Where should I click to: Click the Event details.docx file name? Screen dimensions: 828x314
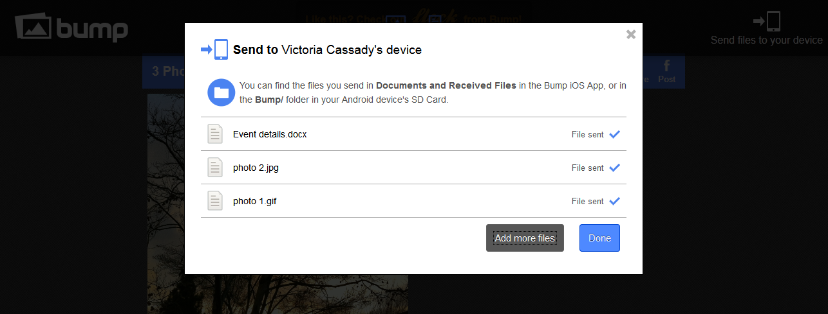click(270, 135)
